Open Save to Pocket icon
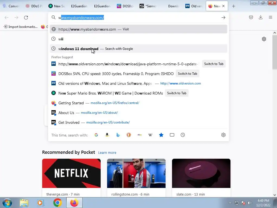This screenshot has width=277, height=208. pyautogui.click(x=251, y=17)
